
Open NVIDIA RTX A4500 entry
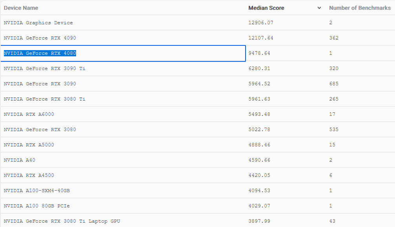pos(29,175)
